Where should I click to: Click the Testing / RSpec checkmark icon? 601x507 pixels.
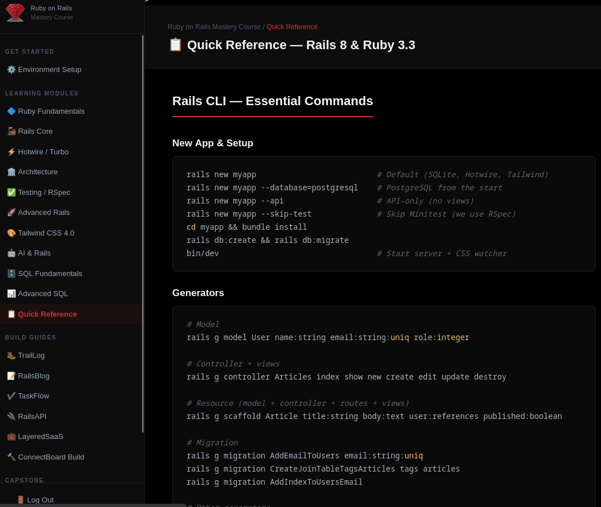pyautogui.click(x=11, y=193)
